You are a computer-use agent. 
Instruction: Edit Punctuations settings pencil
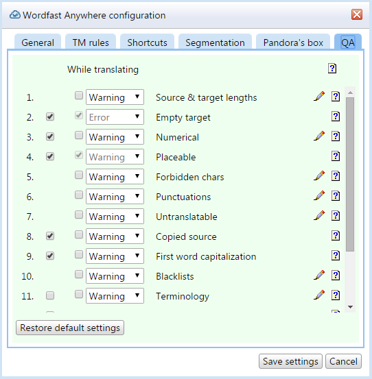pos(319,195)
